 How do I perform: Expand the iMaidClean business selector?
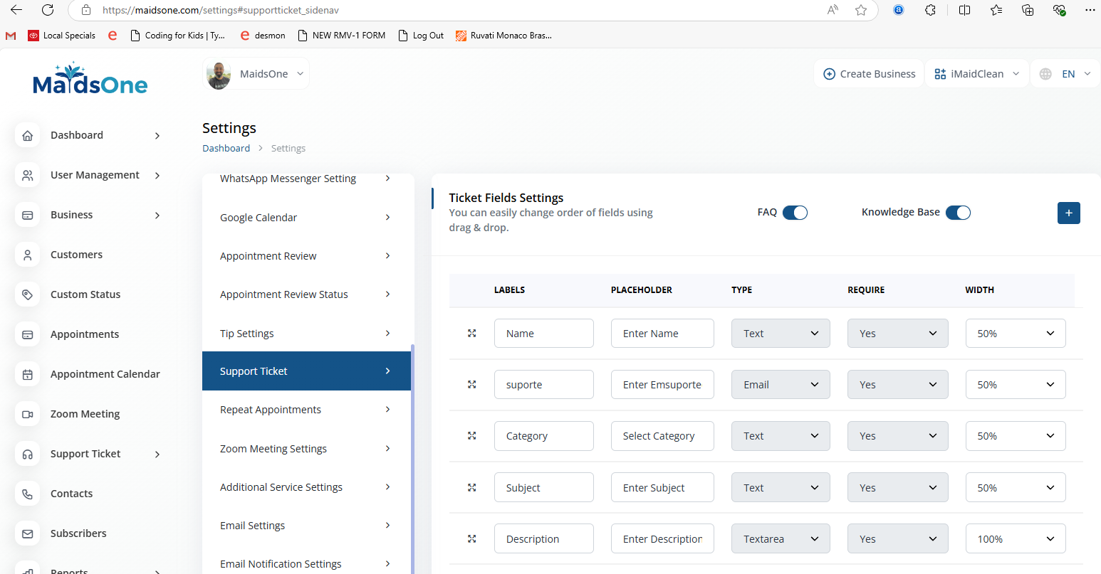point(976,74)
